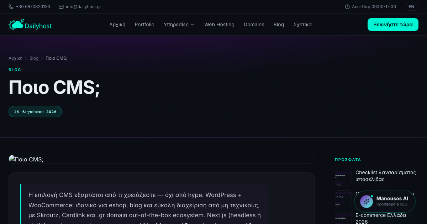Expand the Υπηρεσίες dropdown menu
Screen dimensions: 427x224
179,25
